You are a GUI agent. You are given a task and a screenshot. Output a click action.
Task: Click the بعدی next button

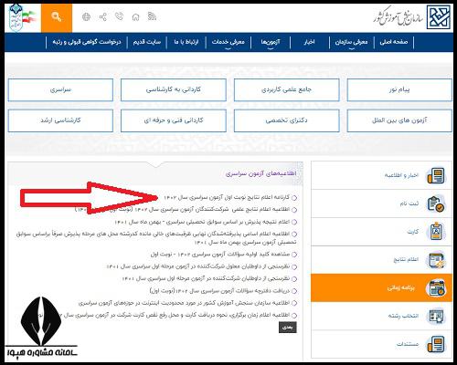(x=287, y=328)
